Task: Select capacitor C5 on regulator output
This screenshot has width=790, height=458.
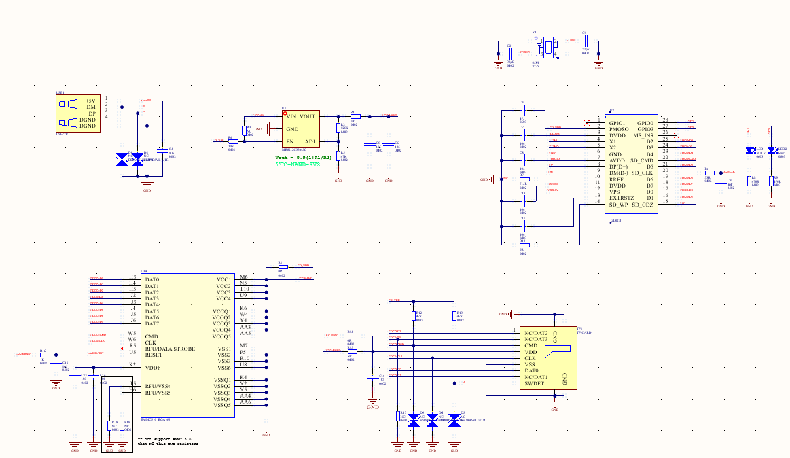Action: (x=370, y=145)
